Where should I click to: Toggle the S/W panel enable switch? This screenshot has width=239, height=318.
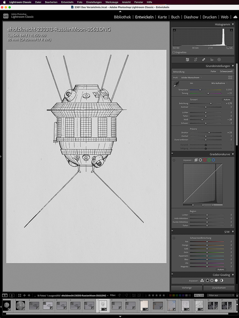pos(172,232)
